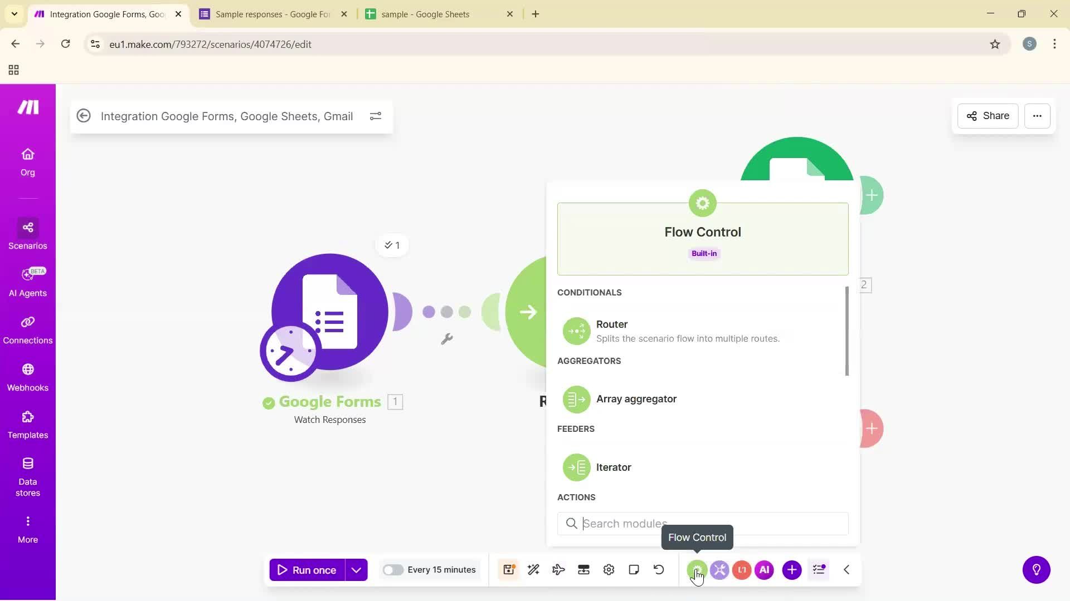This screenshot has height=601, width=1070.
Task: Add a new module with plus icon
Action: [792, 569]
